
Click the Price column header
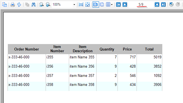click(x=127, y=49)
